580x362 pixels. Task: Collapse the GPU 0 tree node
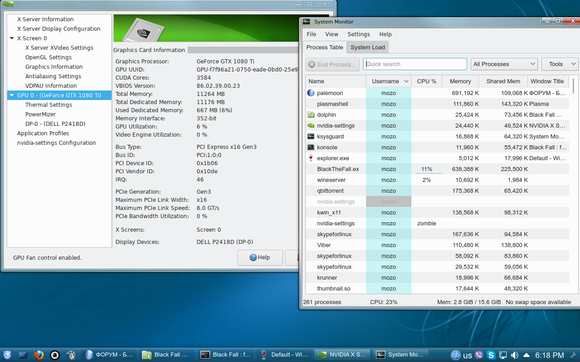[12, 95]
